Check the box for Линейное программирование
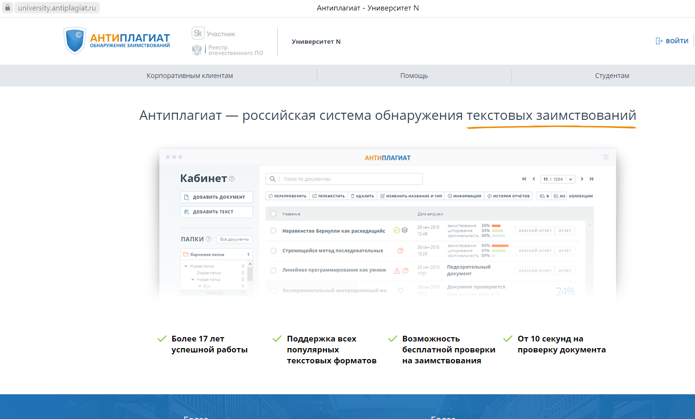The image size is (695, 419). coord(273,271)
